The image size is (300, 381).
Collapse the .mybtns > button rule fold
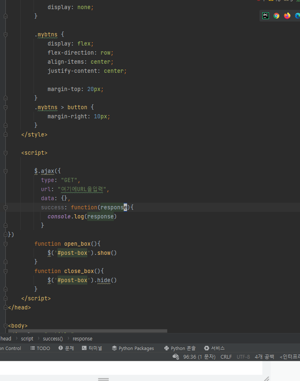point(6,108)
